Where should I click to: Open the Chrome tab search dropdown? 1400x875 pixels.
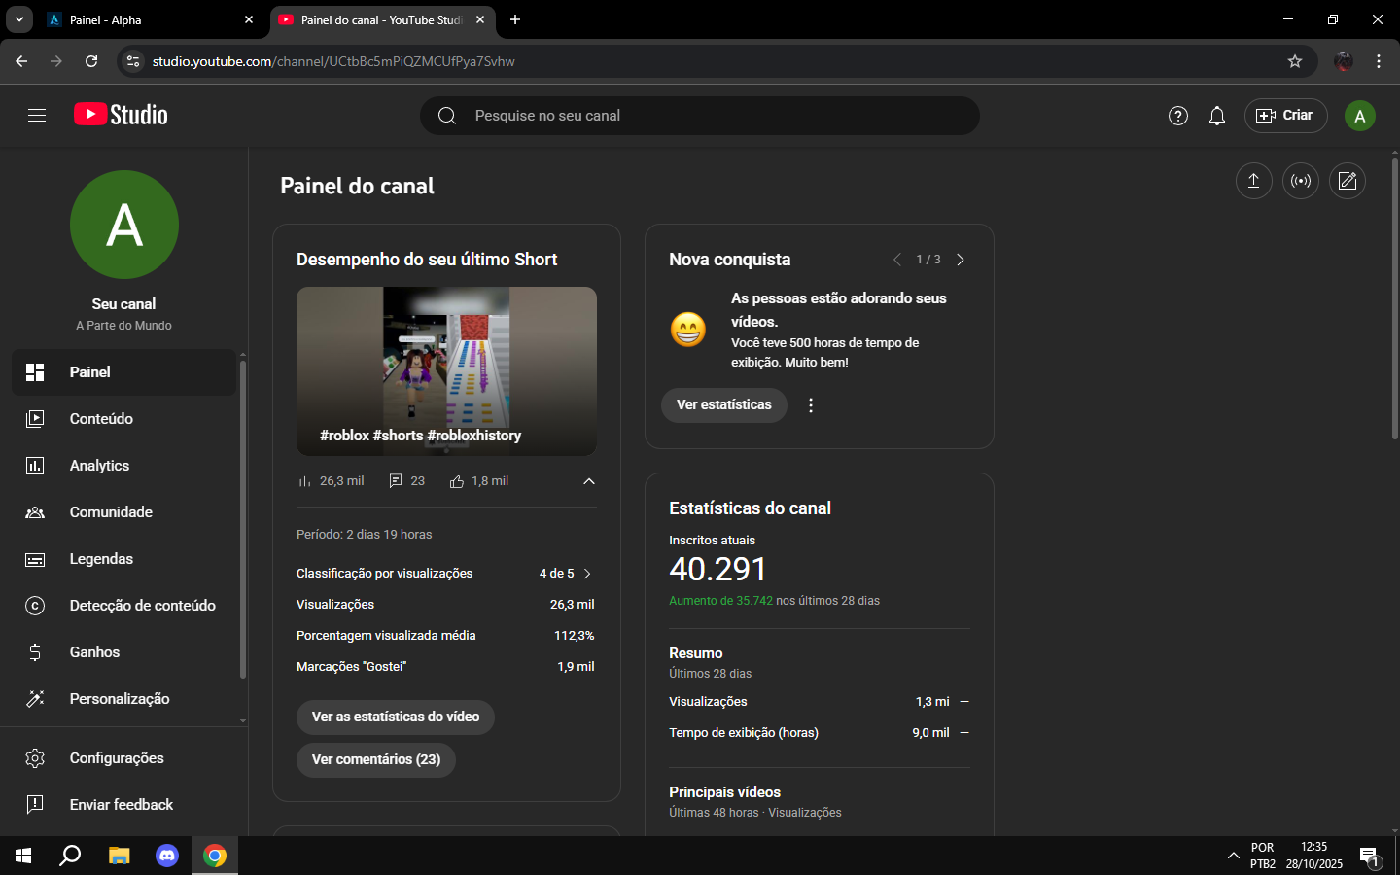tap(19, 19)
